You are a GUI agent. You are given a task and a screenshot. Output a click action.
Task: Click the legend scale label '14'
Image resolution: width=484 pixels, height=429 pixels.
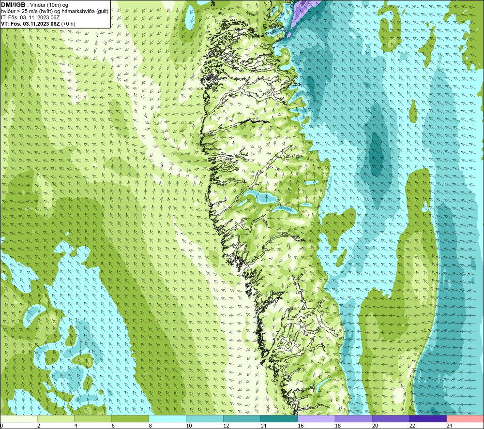click(263, 426)
